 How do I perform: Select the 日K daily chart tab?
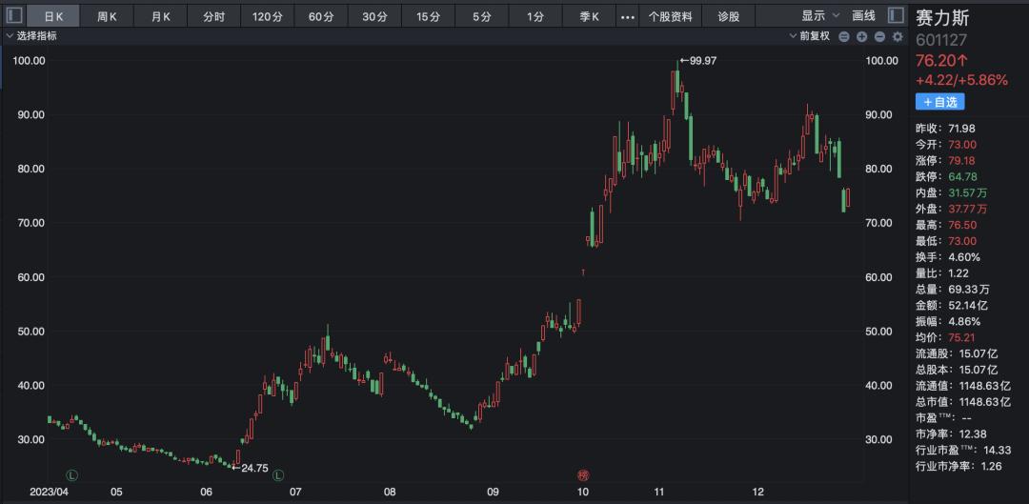tap(53, 16)
